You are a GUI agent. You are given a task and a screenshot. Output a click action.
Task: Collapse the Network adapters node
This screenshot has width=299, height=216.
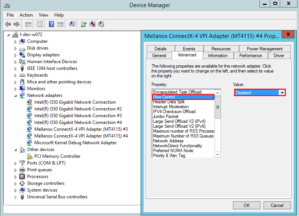pos(15,96)
